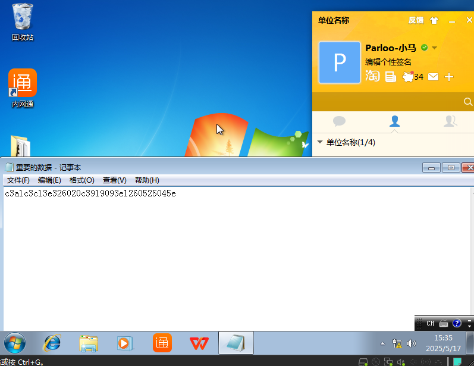
Task: Open the mail envelope icon
Action: pyautogui.click(x=433, y=77)
